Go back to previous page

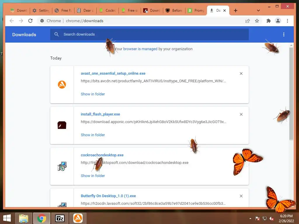tap(12, 21)
